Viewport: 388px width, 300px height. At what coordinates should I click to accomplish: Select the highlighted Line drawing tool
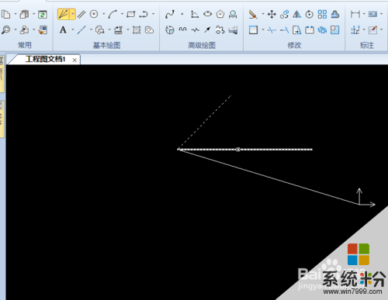[x=64, y=14]
